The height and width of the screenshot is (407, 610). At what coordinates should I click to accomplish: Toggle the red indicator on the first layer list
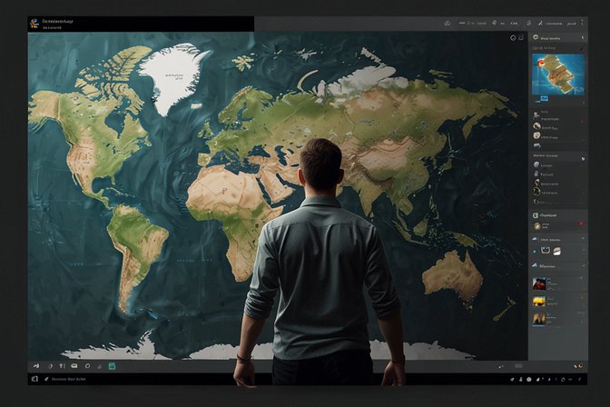pyautogui.click(x=583, y=121)
